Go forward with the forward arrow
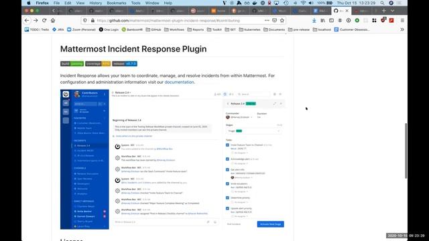Viewport: 429px width, 241px height. pyautogui.click(x=36, y=21)
